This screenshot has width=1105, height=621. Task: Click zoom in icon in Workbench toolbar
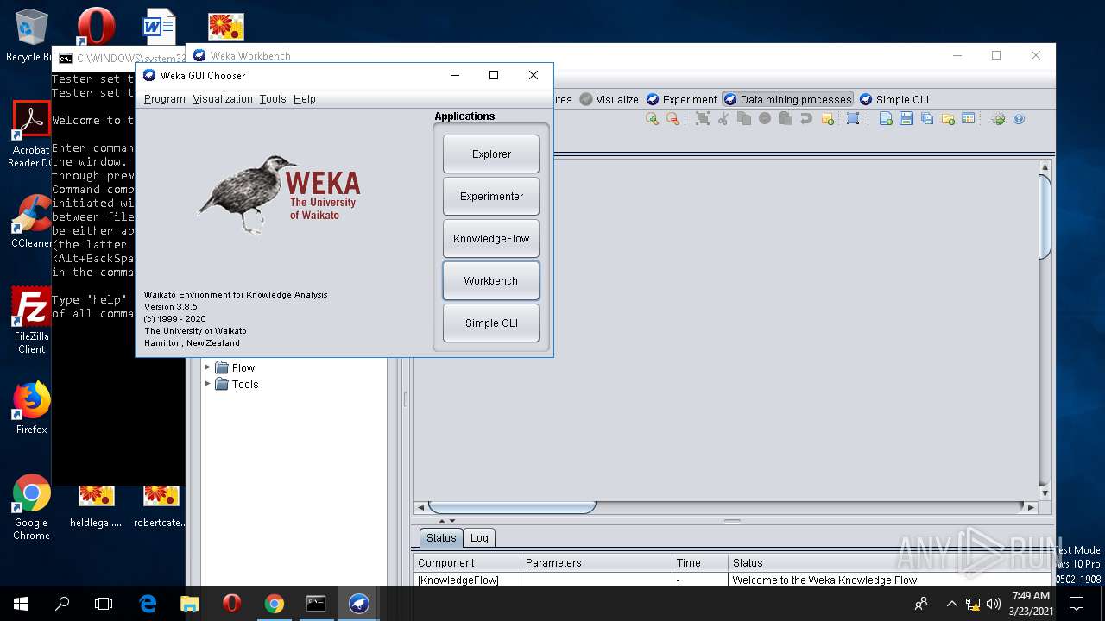pyautogui.click(x=652, y=119)
